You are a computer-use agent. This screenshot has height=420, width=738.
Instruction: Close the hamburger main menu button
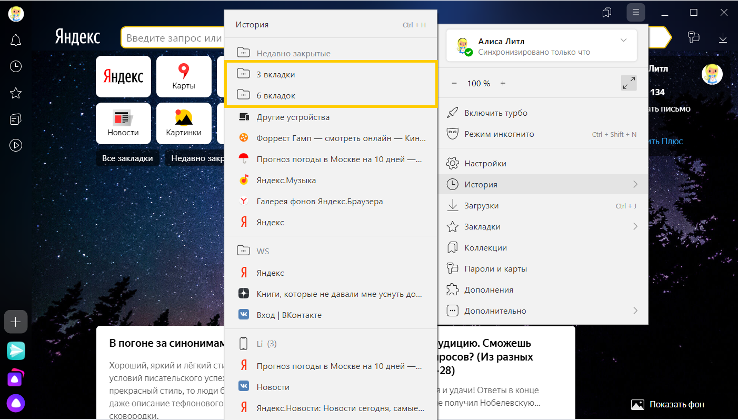click(636, 12)
